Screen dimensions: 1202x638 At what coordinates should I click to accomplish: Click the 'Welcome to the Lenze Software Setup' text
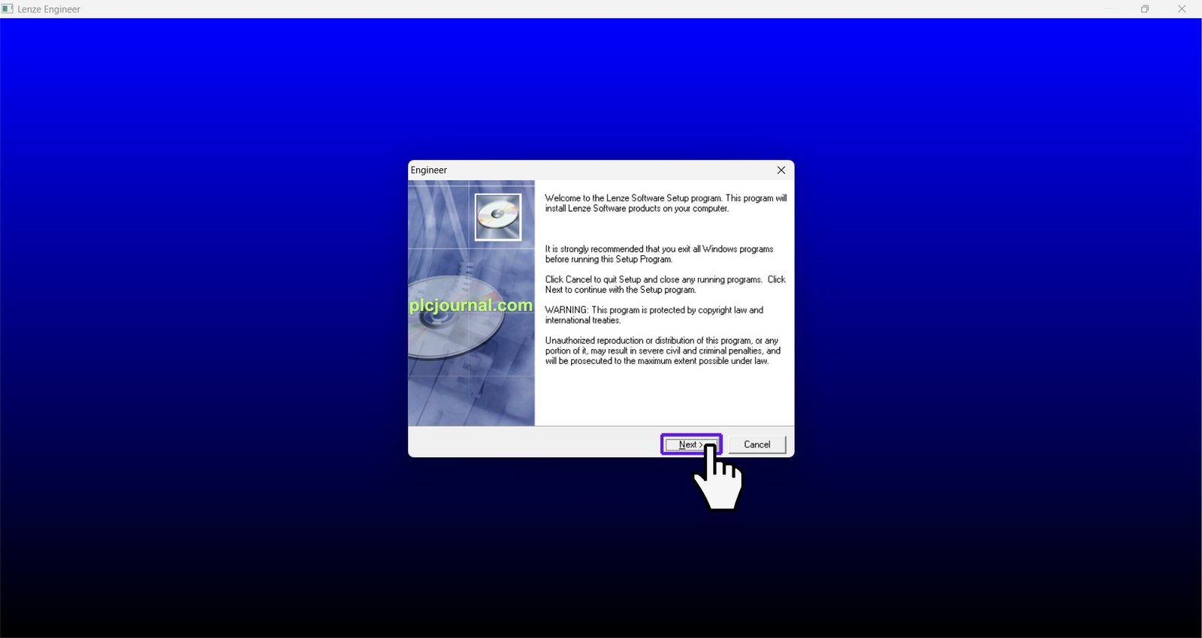pos(666,203)
